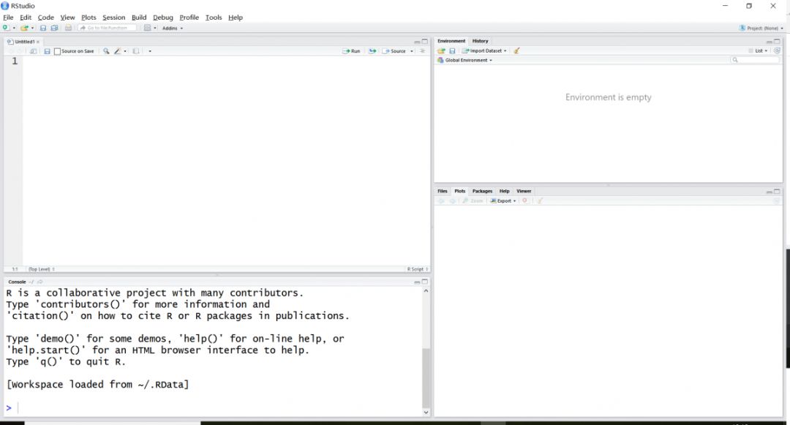Expand the recent files dropdown arrow
790x425 pixels.
tap(32, 29)
